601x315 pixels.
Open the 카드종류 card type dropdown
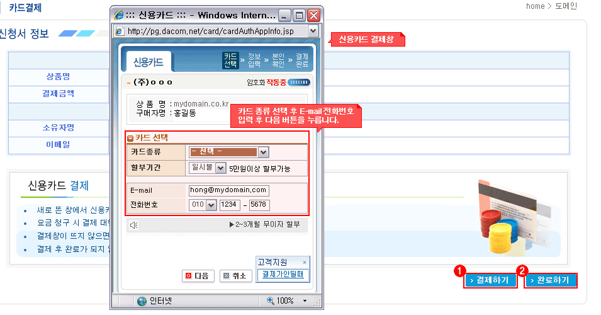point(264,152)
